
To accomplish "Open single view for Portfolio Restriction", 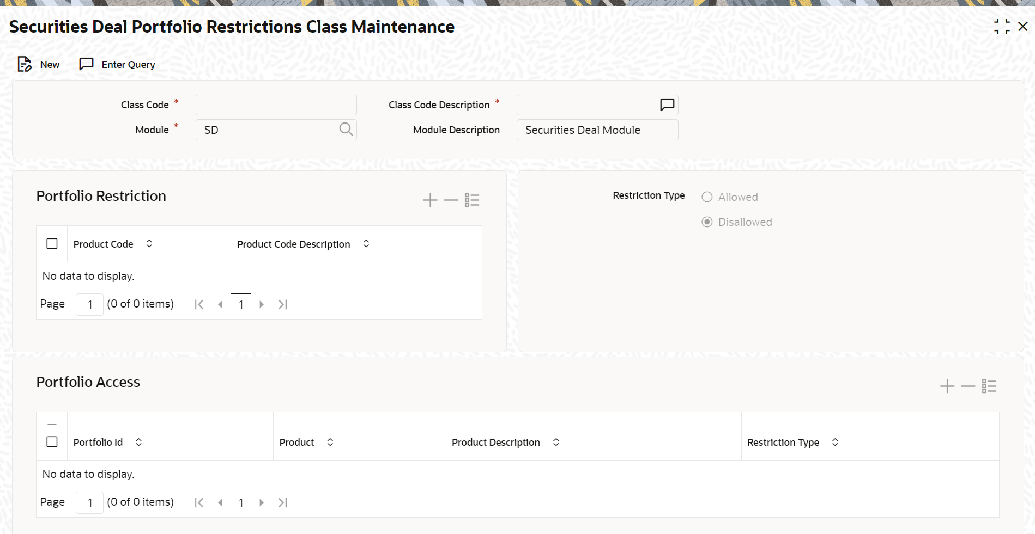I will tap(472, 200).
